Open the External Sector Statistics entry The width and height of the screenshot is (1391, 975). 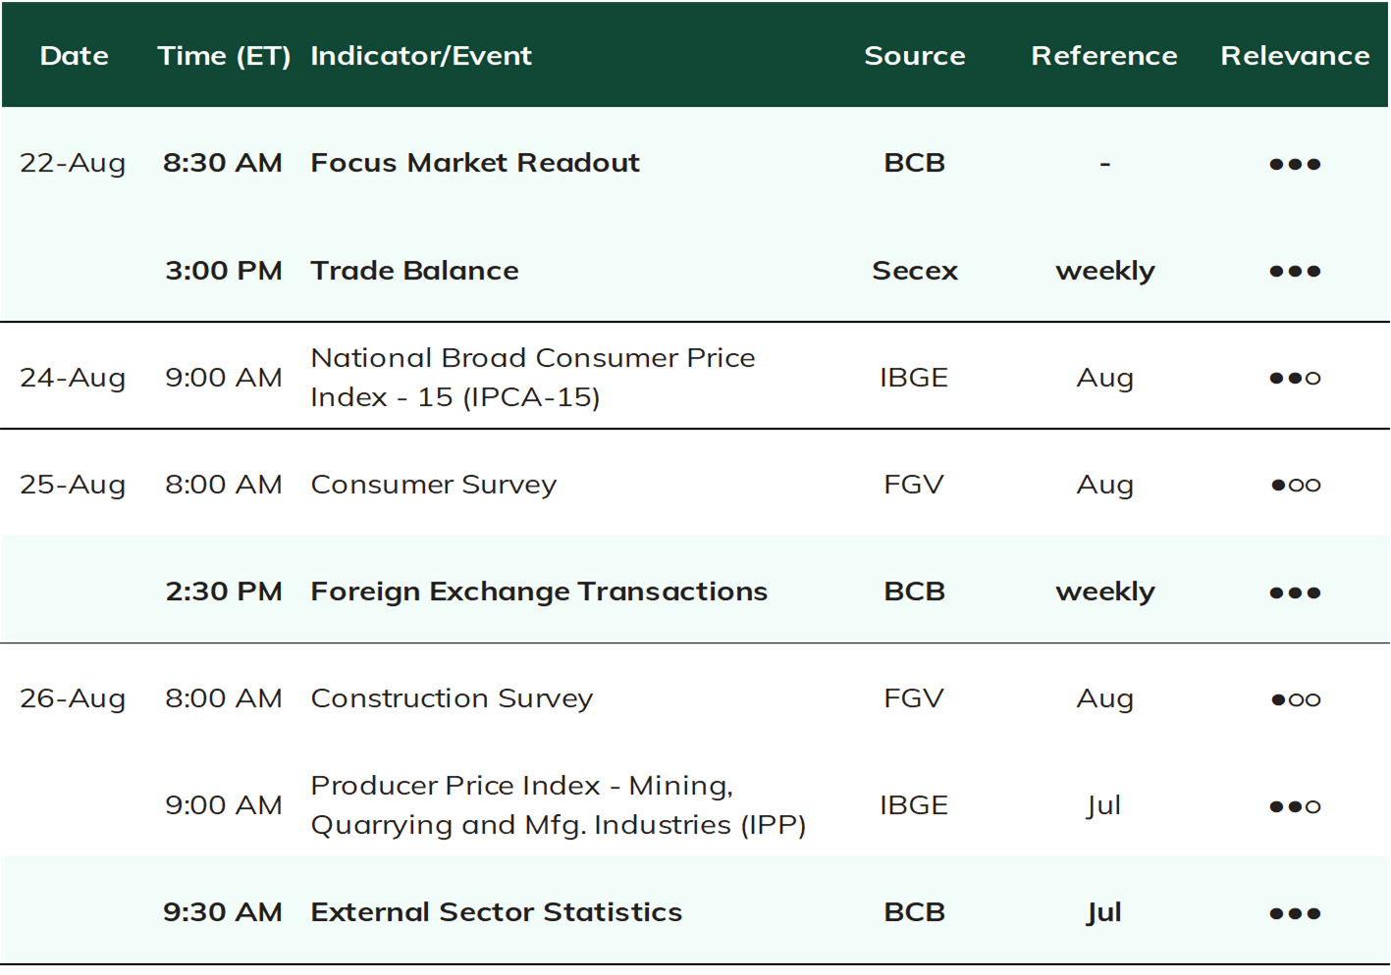[496, 912]
